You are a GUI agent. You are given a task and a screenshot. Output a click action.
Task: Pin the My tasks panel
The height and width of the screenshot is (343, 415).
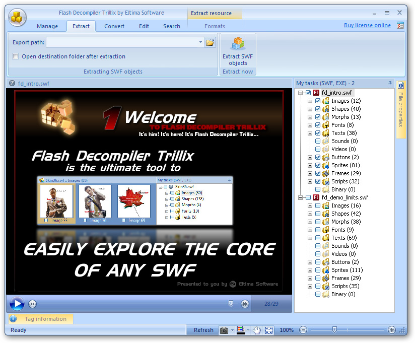pyautogui.click(x=390, y=83)
